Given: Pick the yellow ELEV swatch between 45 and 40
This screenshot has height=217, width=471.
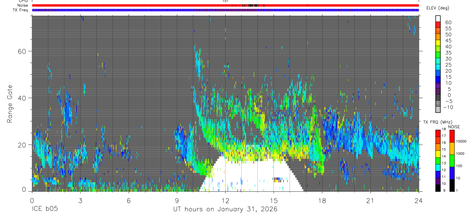Looking at the screenshot, I should tap(438, 43).
